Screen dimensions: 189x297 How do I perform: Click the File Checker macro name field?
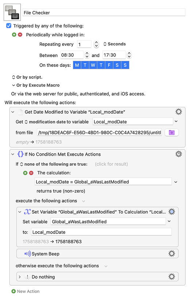(x=104, y=13)
